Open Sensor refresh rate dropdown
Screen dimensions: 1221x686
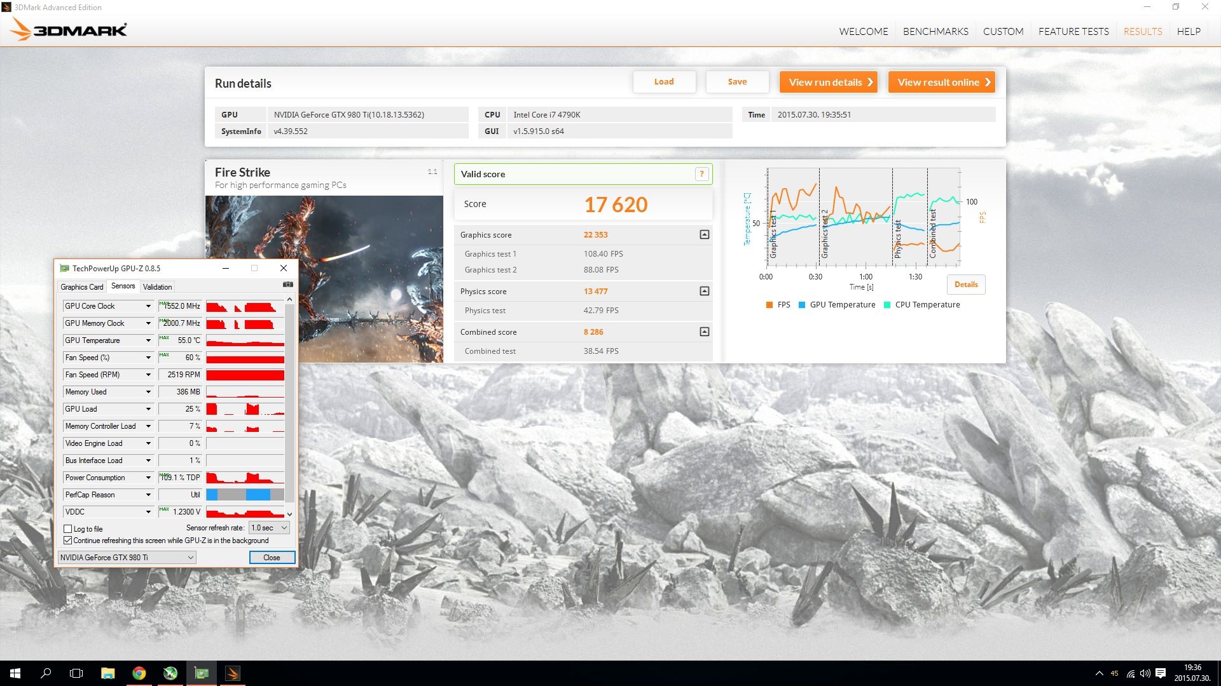[270, 528]
